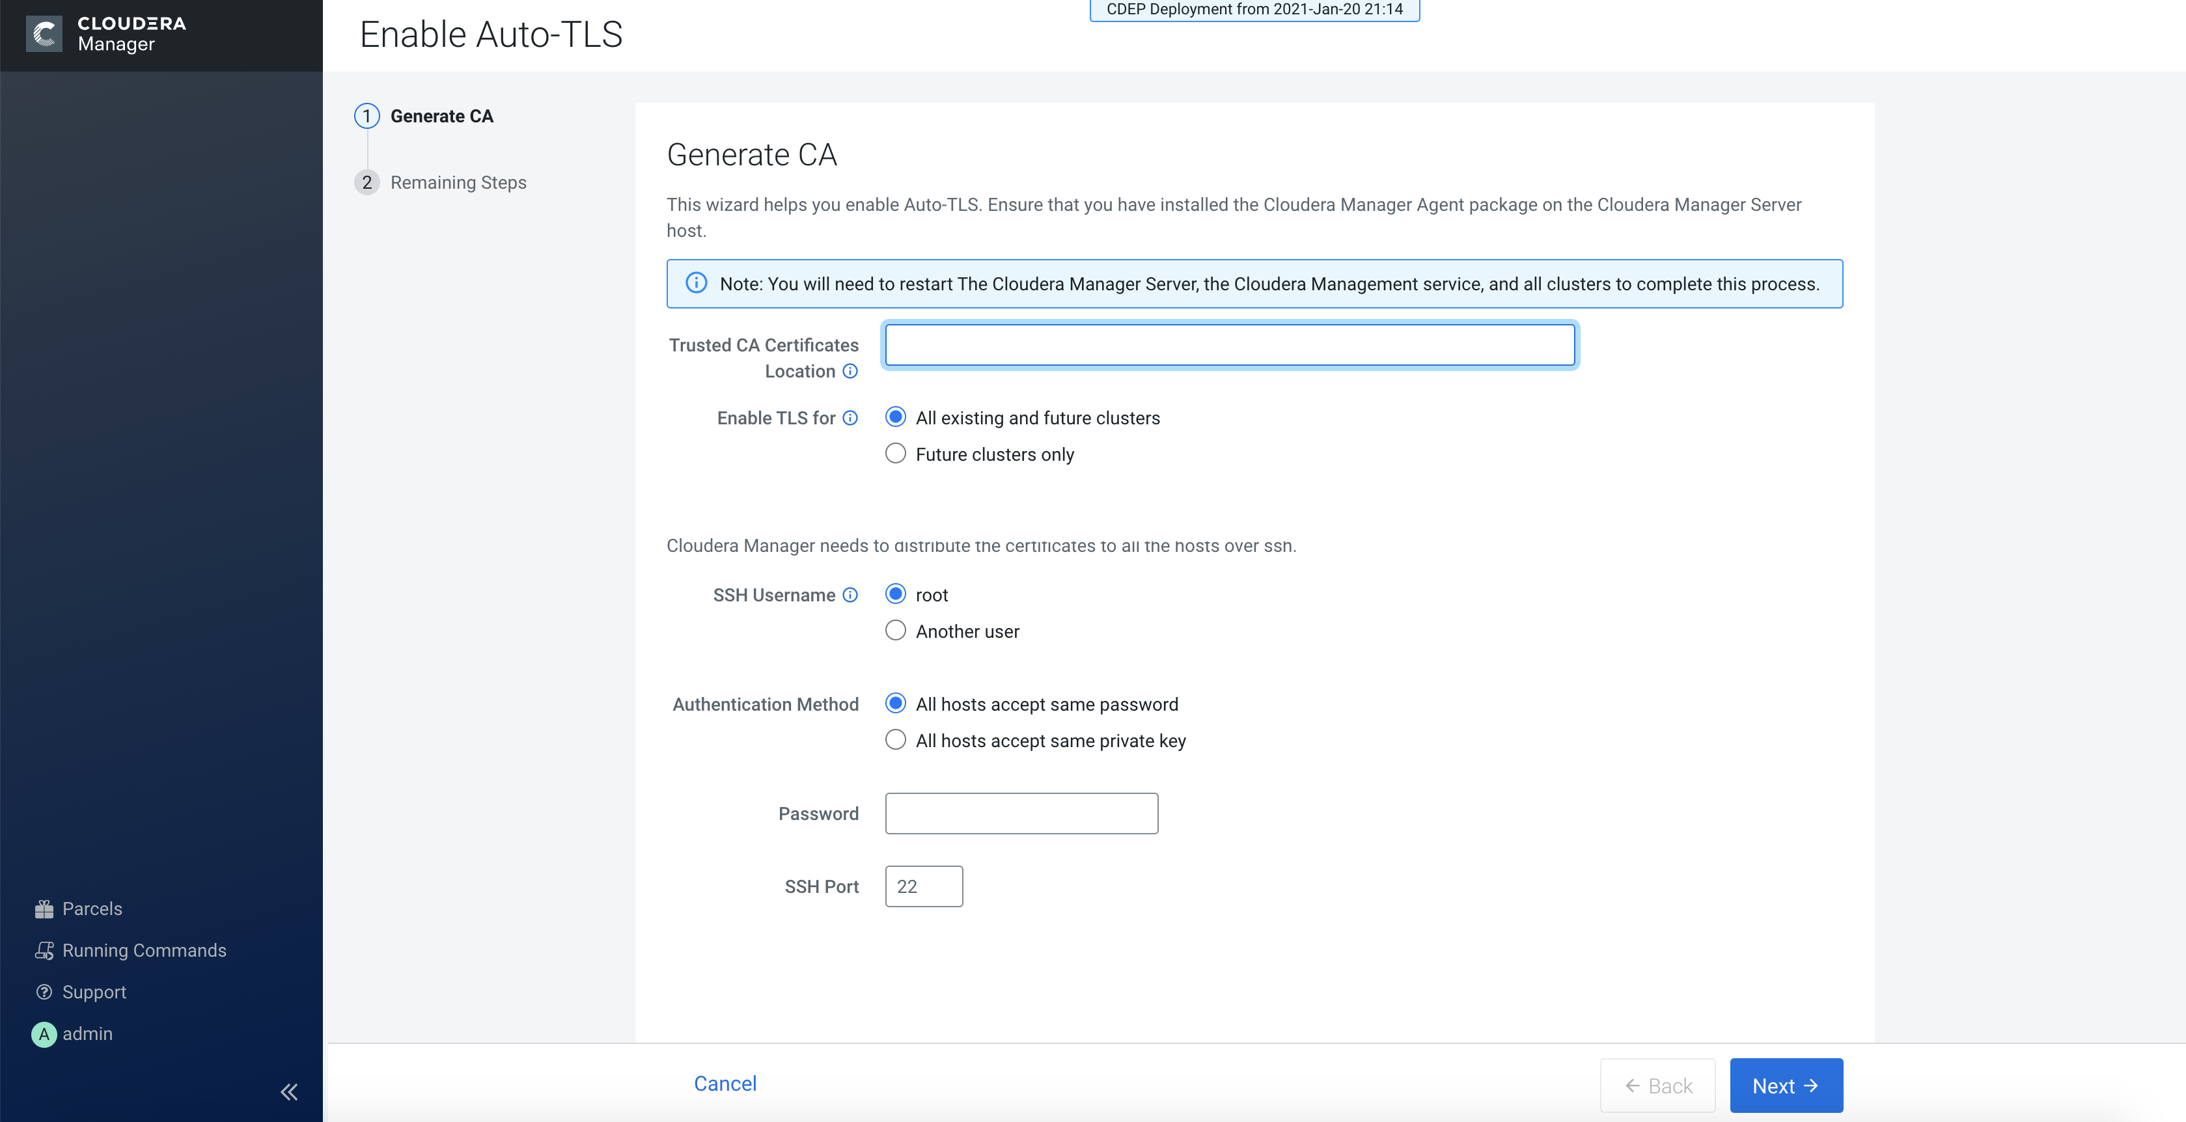The height and width of the screenshot is (1122, 2186).
Task: Select Another user for SSH Username
Action: coord(895,632)
